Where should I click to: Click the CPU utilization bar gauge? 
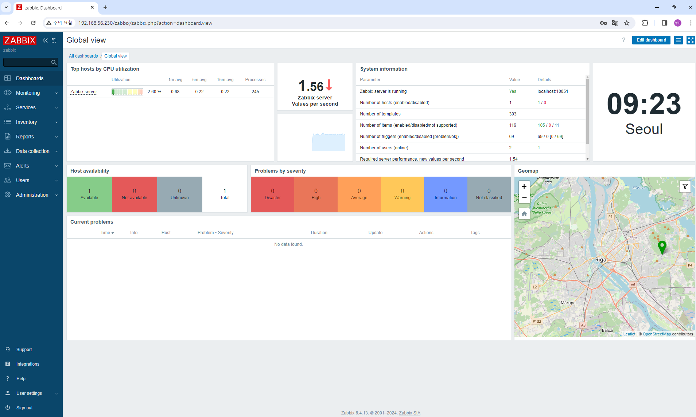127,92
